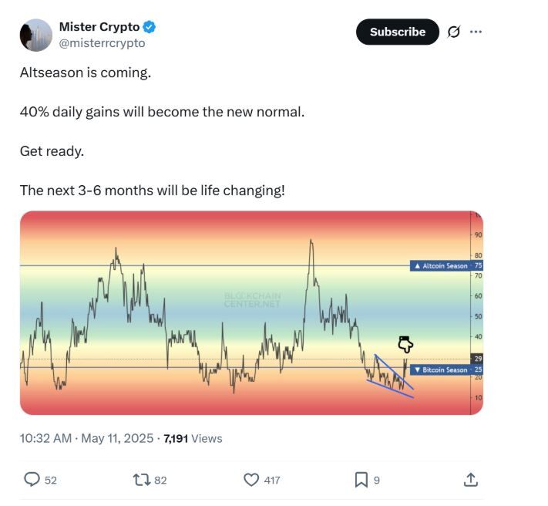
Task: Click the Bitcoin Season 25 label
Action: coord(446,369)
